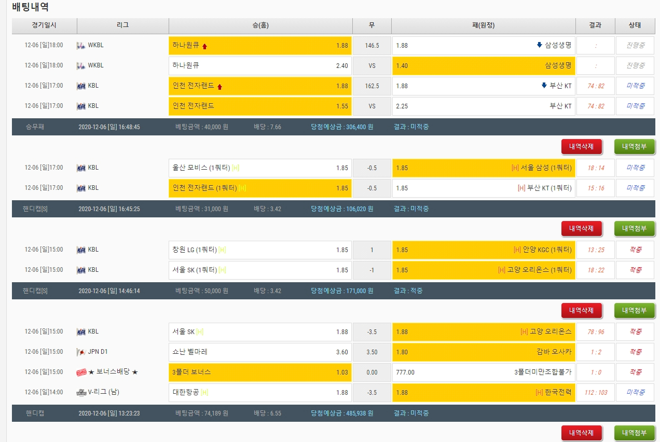Viewport: 660px width, 442px height.
Task: Click the V-리그 (남) league icon
Action: pyautogui.click(x=81, y=392)
